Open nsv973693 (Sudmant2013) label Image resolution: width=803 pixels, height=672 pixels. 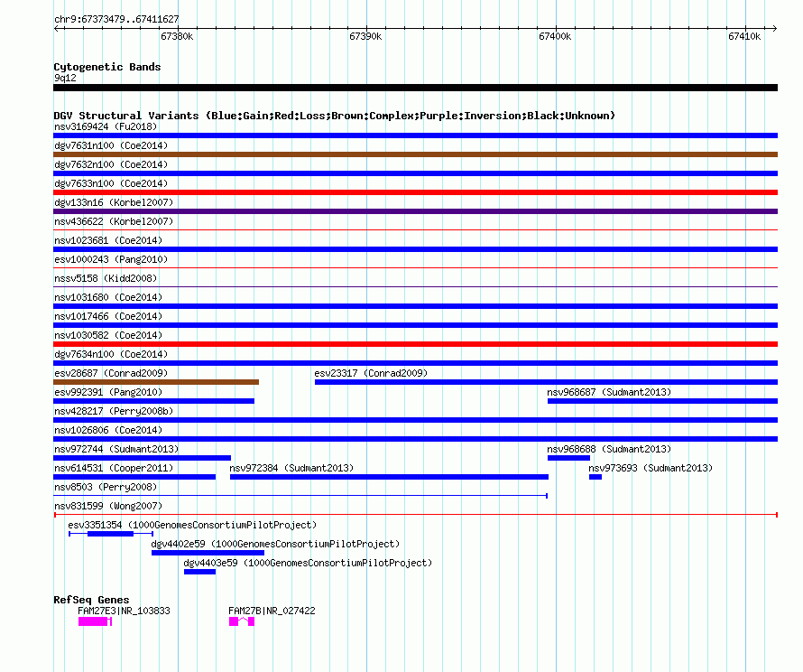click(x=651, y=468)
